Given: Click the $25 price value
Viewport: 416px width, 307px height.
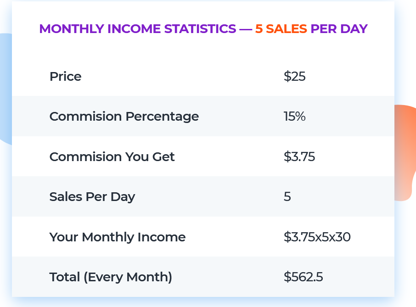Looking at the screenshot, I should tap(294, 76).
